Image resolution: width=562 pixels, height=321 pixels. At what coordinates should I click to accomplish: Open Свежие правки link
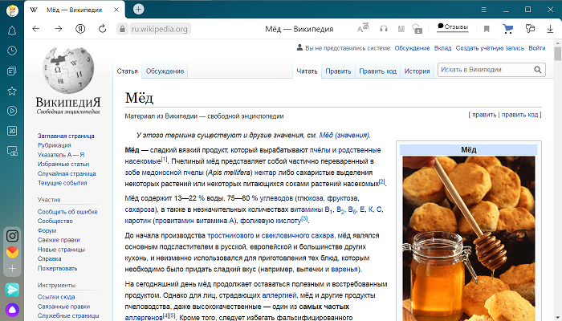click(59, 240)
